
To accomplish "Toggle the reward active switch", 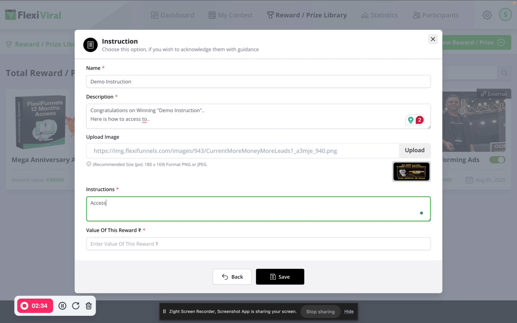I will click(497, 160).
